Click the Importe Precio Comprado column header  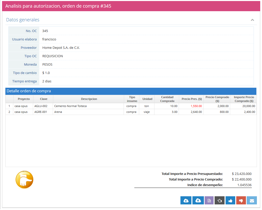click(244, 99)
